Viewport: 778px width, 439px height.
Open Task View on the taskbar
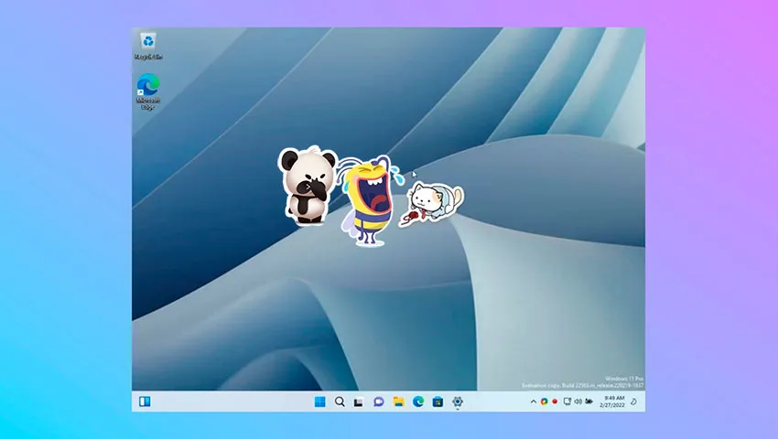[x=359, y=402]
